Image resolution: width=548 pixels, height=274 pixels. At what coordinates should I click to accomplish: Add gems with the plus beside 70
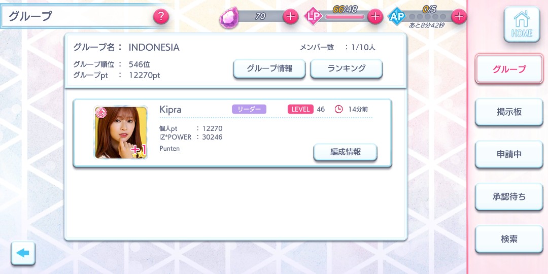click(x=290, y=16)
